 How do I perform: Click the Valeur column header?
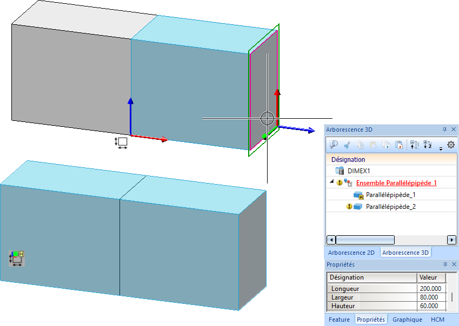431,277
